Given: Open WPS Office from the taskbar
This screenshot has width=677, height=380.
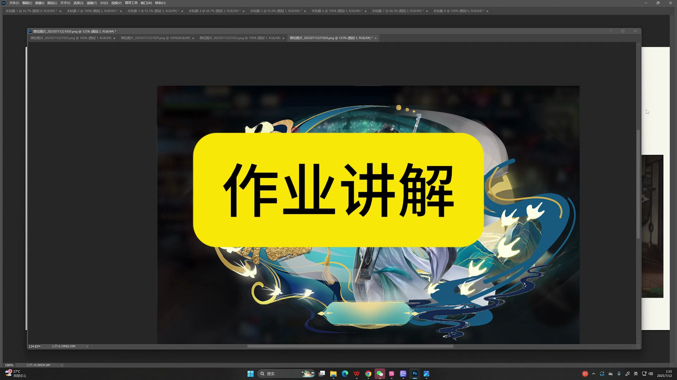Looking at the screenshot, I should [356, 374].
